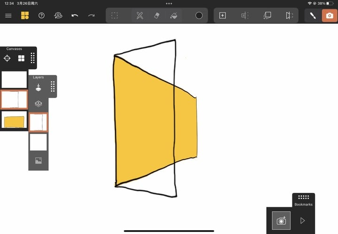Screen dimensions: 338x234
Task: Undo the last action
Action: tap(75, 15)
